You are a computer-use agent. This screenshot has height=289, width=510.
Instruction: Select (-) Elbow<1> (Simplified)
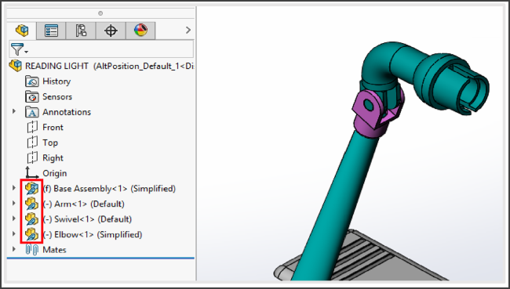pyautogui.click(x=93, y=234)
